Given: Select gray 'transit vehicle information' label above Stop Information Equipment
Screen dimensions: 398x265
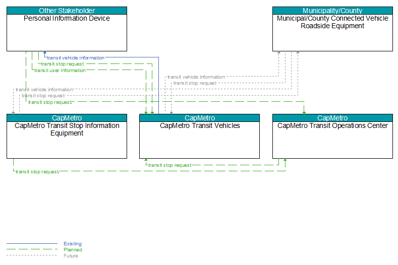Looking at the screenshot, I should [x=44, y=90].
